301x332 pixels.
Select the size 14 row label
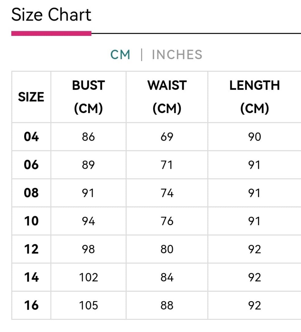pos(31,277)
